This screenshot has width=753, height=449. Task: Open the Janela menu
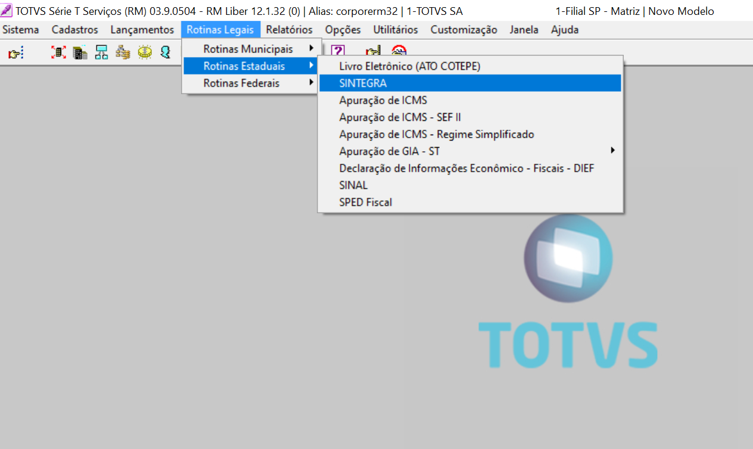524,30
